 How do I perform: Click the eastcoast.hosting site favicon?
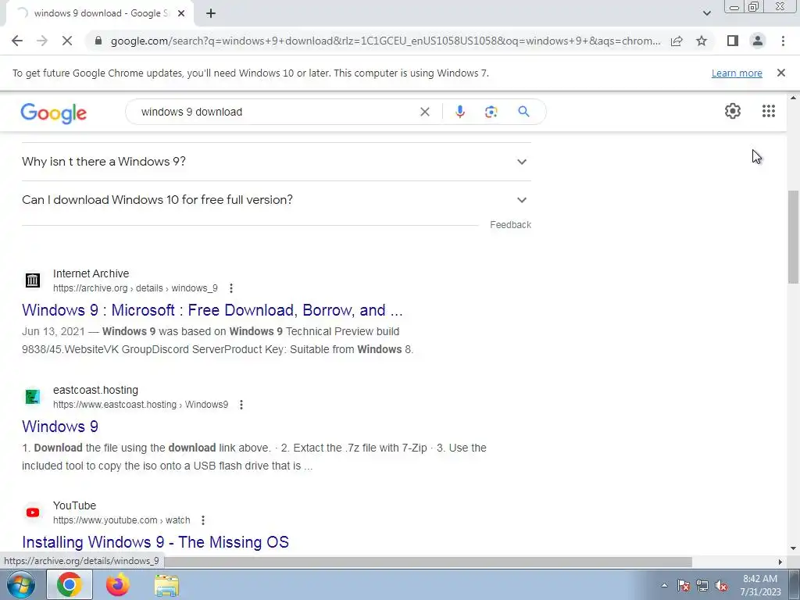pyautogui.click(x=33, y=396)
